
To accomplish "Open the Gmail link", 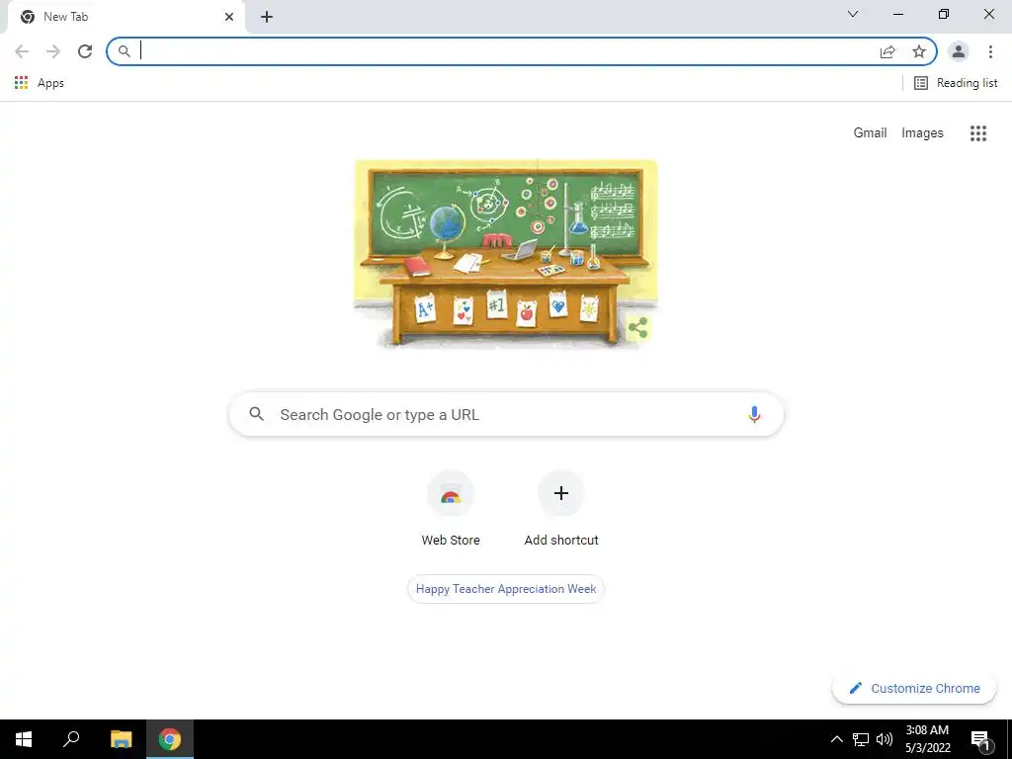I will (870, 133).
